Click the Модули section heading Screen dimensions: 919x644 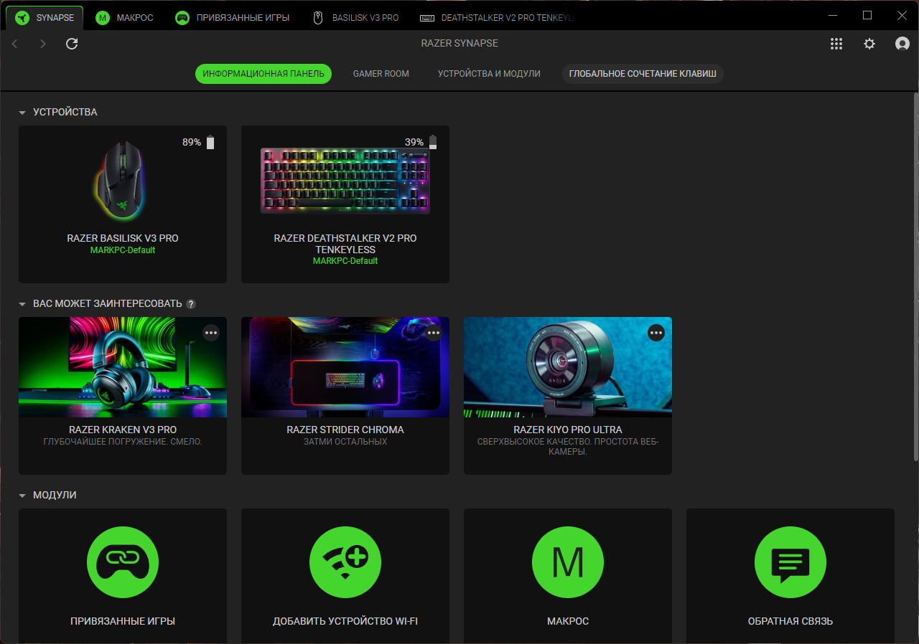pyautogui.click(x=55, y=496)
